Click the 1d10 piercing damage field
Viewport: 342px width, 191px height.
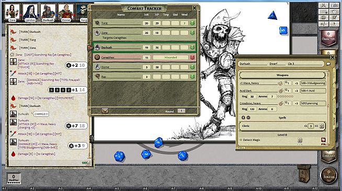point(313,103)
